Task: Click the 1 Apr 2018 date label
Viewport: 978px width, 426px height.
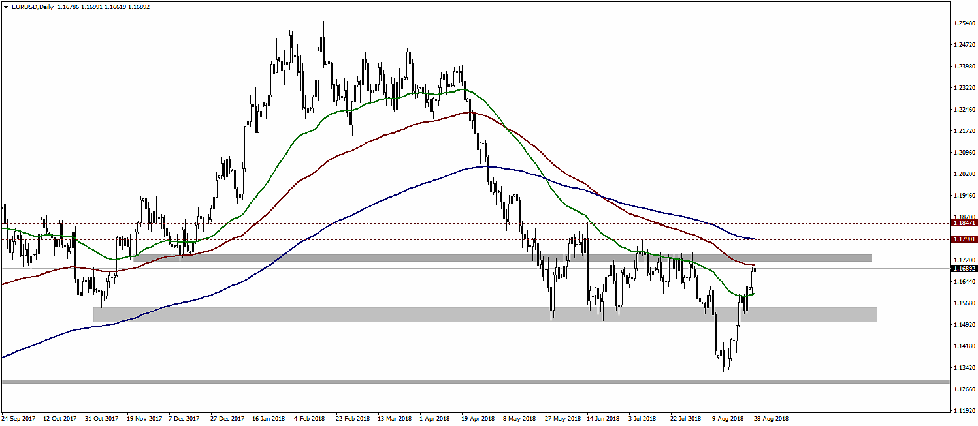Action: point(434,419)
